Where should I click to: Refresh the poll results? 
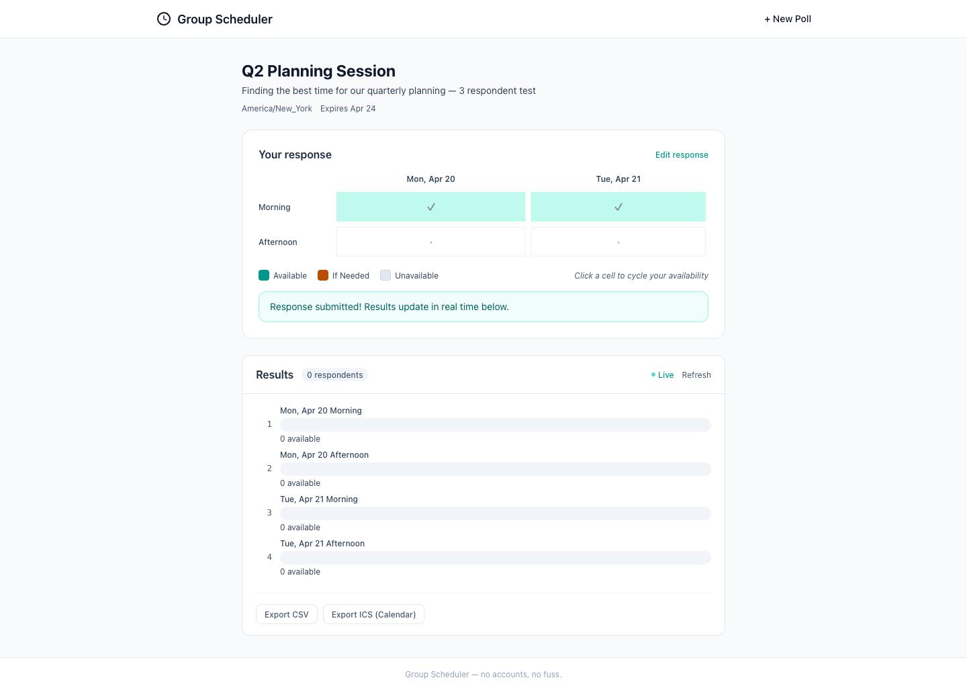(x=696, y=375)
